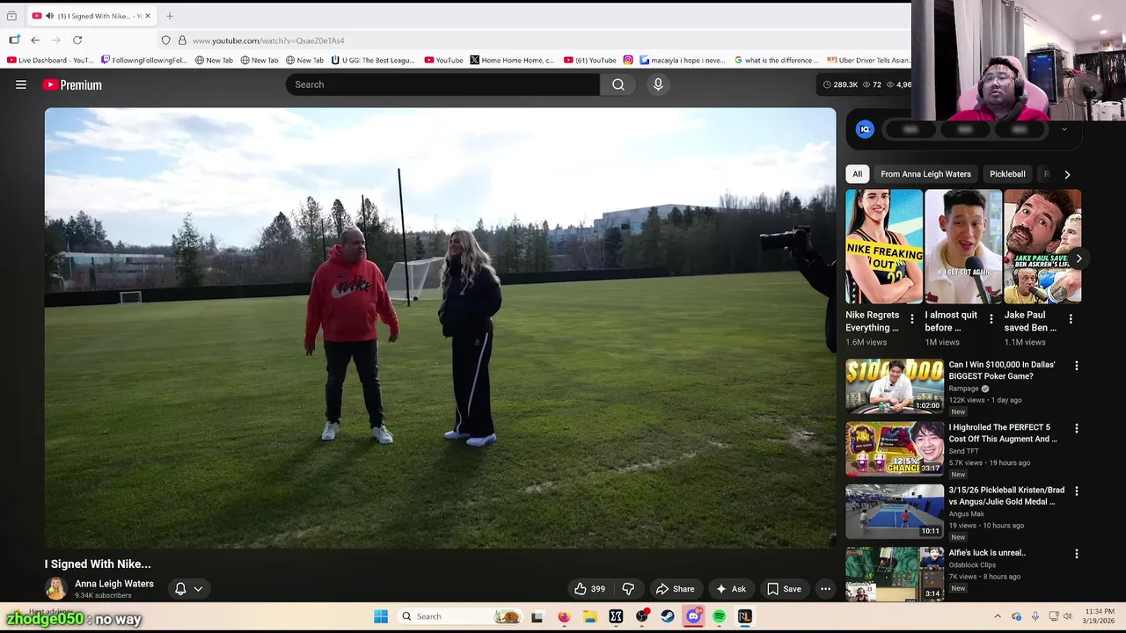Select the All filter chip
The width and height of the screenshot is (1126, 633).
coord(857,174)
